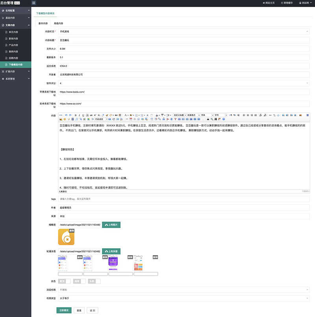This screenshot has width=315, height=317.
Task: Click the tags input field
Action: pyautogui.click(x=184, y=199)
